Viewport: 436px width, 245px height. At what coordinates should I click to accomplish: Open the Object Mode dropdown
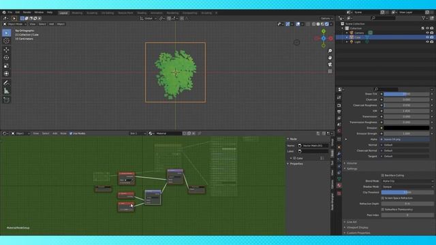(x=15, y=24)
